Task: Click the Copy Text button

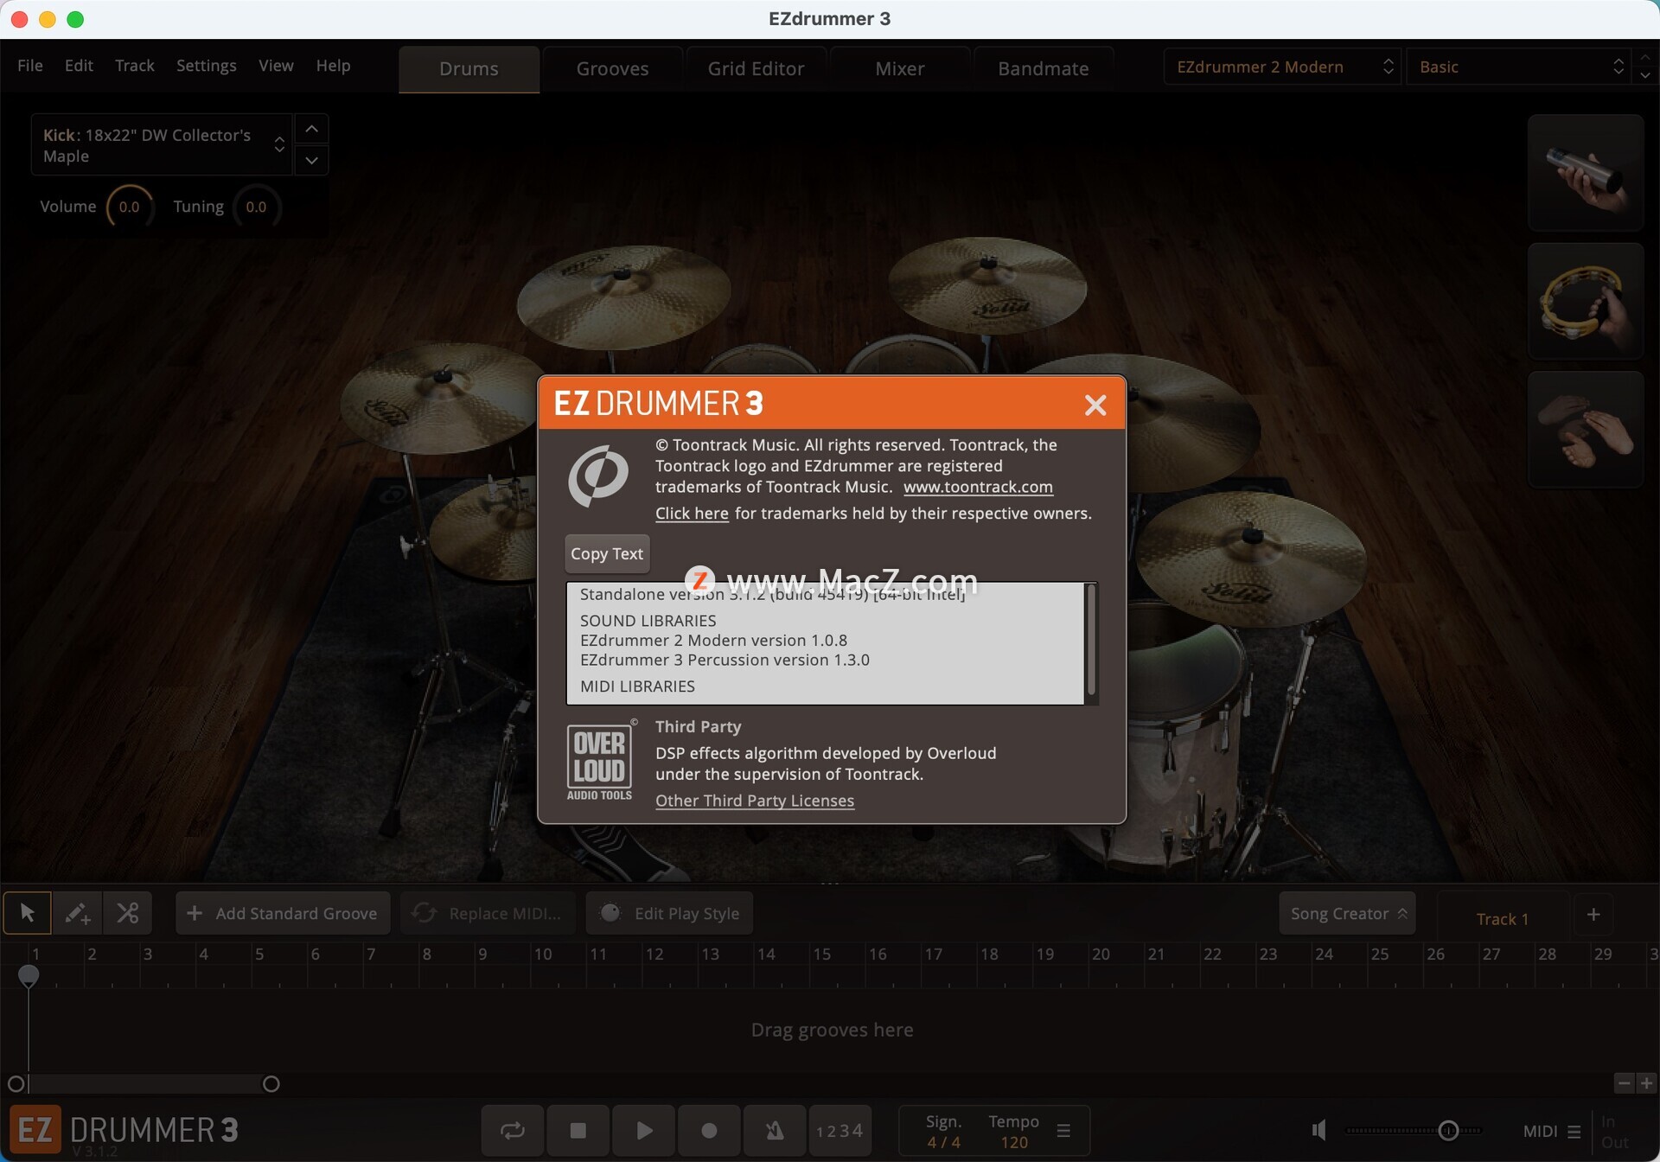Action: pyautogui.click(x=606, y=553)
